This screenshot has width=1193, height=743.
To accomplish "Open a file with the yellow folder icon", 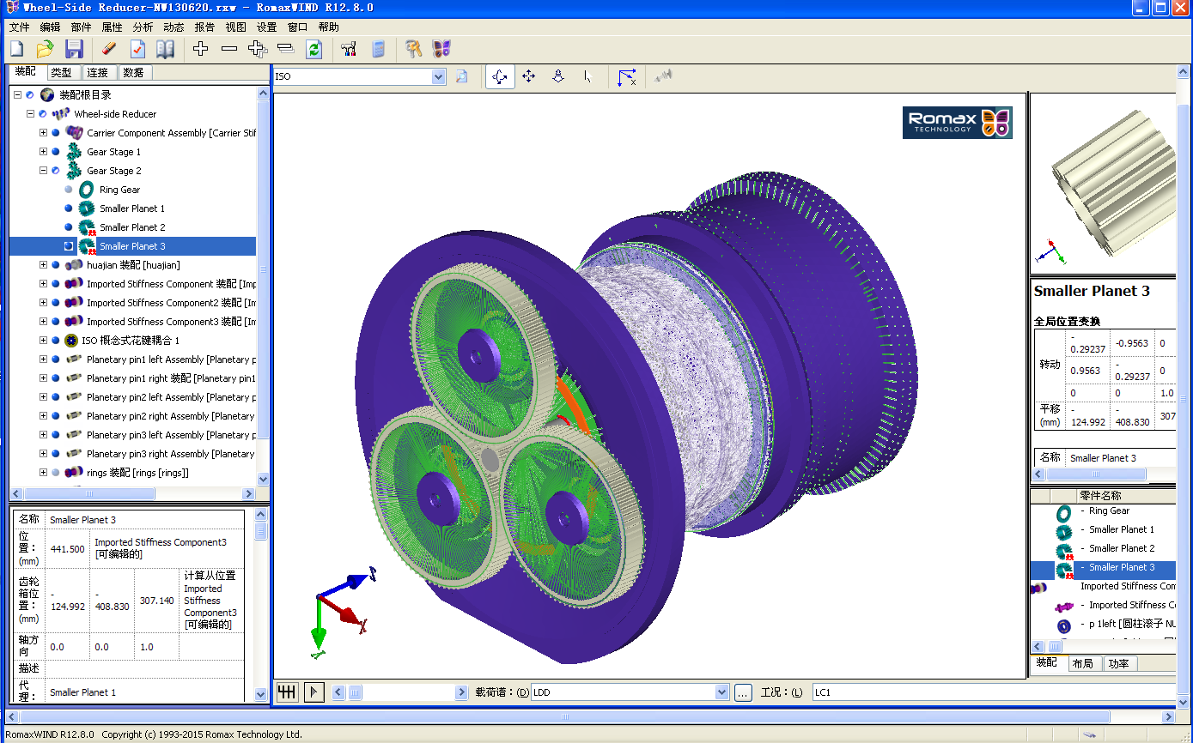I will point(45,49).
